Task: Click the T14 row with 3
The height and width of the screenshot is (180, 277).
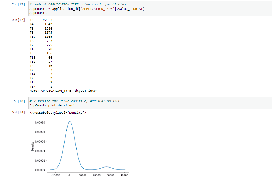Action: (x=41, y=74)
